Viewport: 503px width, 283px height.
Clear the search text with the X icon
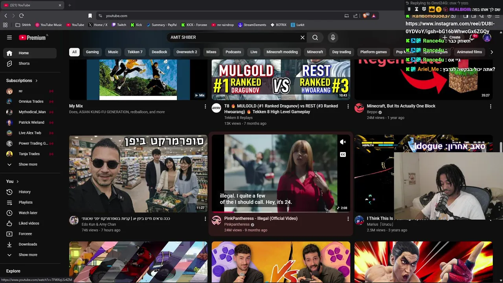303,37
